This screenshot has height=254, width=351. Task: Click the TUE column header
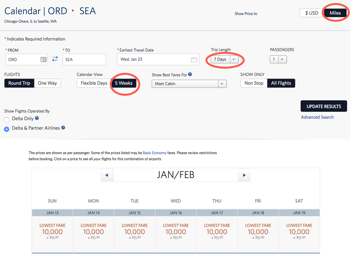point(135,201)
